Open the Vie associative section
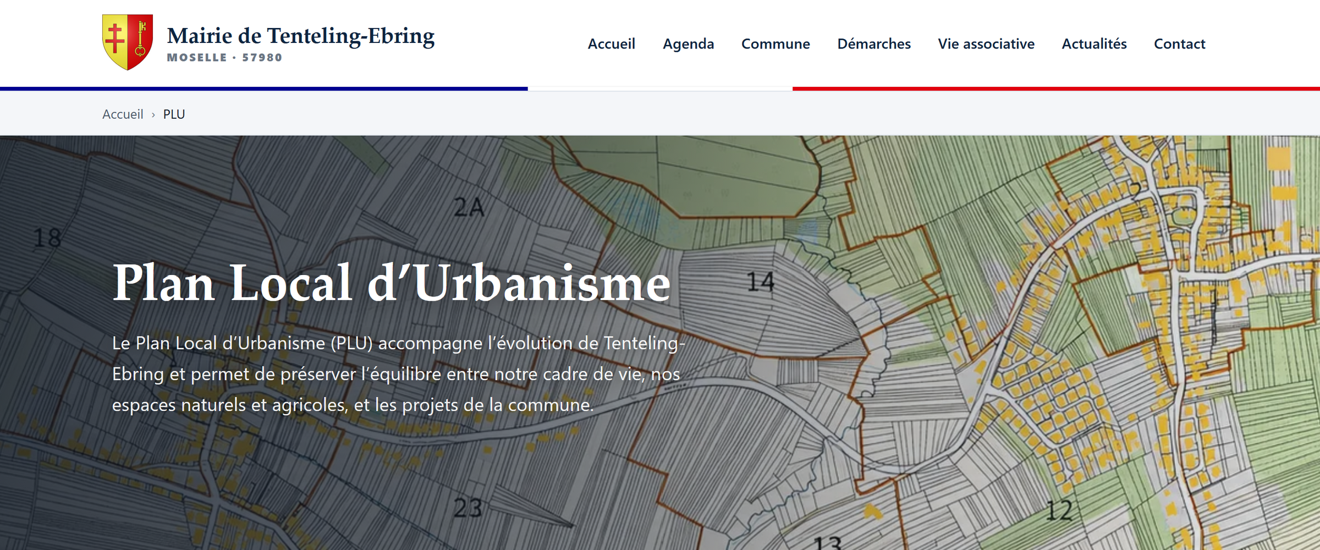Screen dimensions: 1320x550 [x=986, y=44]
